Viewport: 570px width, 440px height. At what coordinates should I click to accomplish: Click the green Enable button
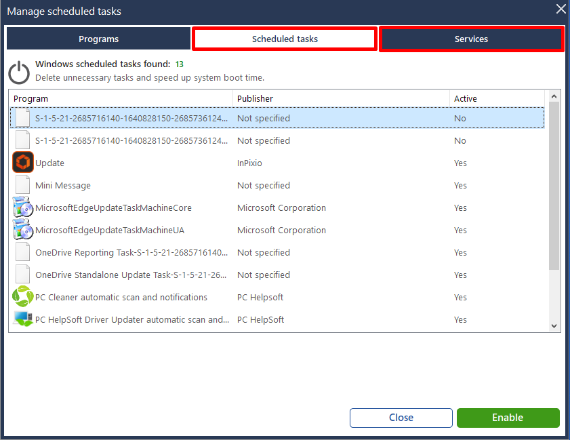coord(508,418)
